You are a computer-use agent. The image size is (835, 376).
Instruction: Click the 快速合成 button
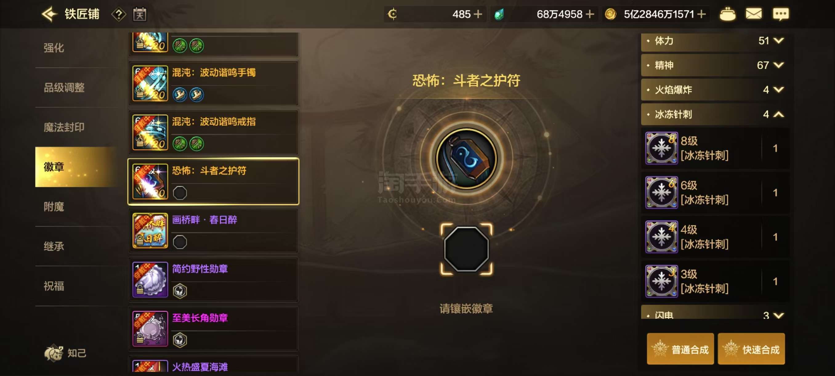[751, 349]
